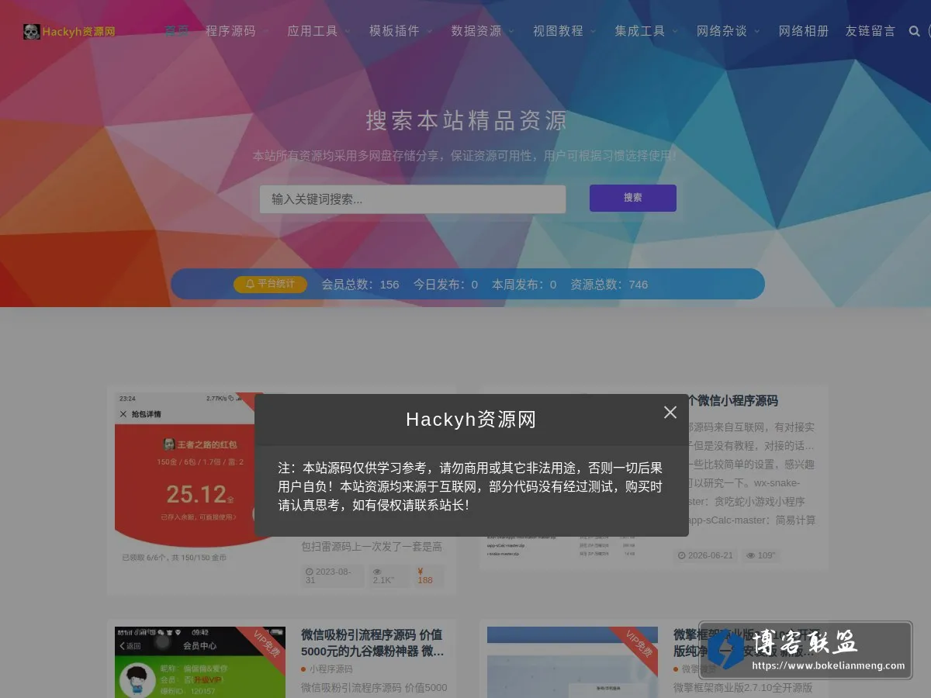Open the 视图教程 menu item
931x698 pixels.
click(x=558, y=31)
